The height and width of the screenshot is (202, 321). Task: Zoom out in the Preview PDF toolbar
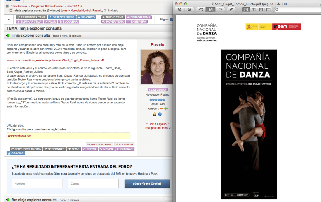[x=180, y=10]
